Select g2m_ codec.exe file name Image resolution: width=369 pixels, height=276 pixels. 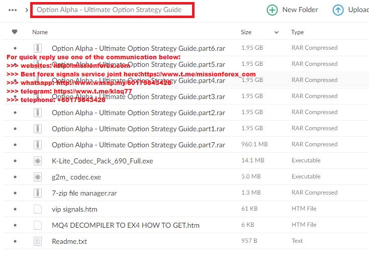click(x=76, y=177)
